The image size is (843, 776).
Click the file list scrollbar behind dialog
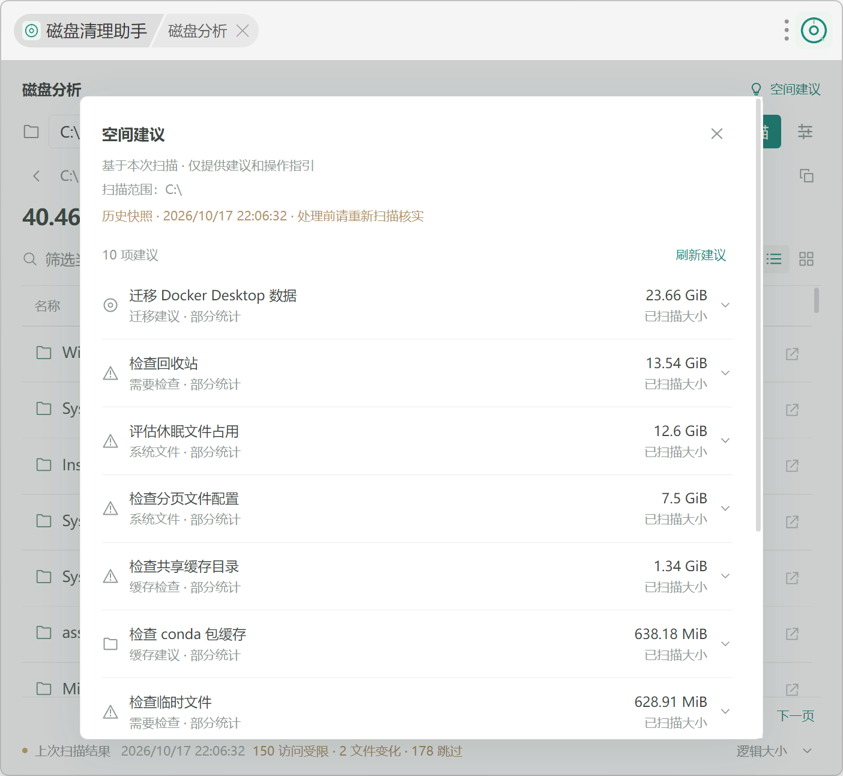(817, 300)
